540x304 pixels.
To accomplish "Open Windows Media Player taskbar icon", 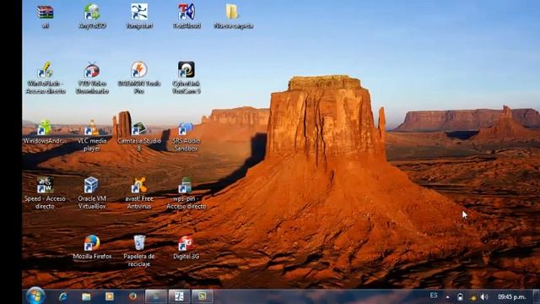I will pos(110,296).
